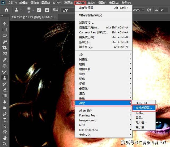
Task: Open Camera Raw 滤镜(C)...
Action: point(104,32)
